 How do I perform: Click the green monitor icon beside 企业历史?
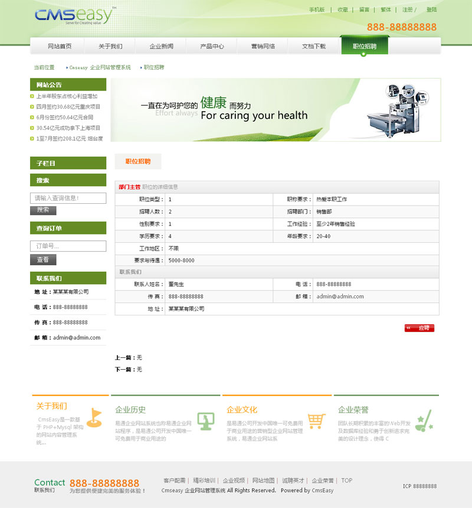(205, 421)
